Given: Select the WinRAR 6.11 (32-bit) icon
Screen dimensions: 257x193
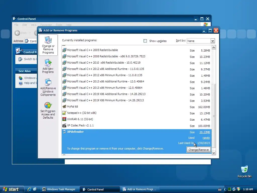Looking at the screenshot, I should click(64, 119).
